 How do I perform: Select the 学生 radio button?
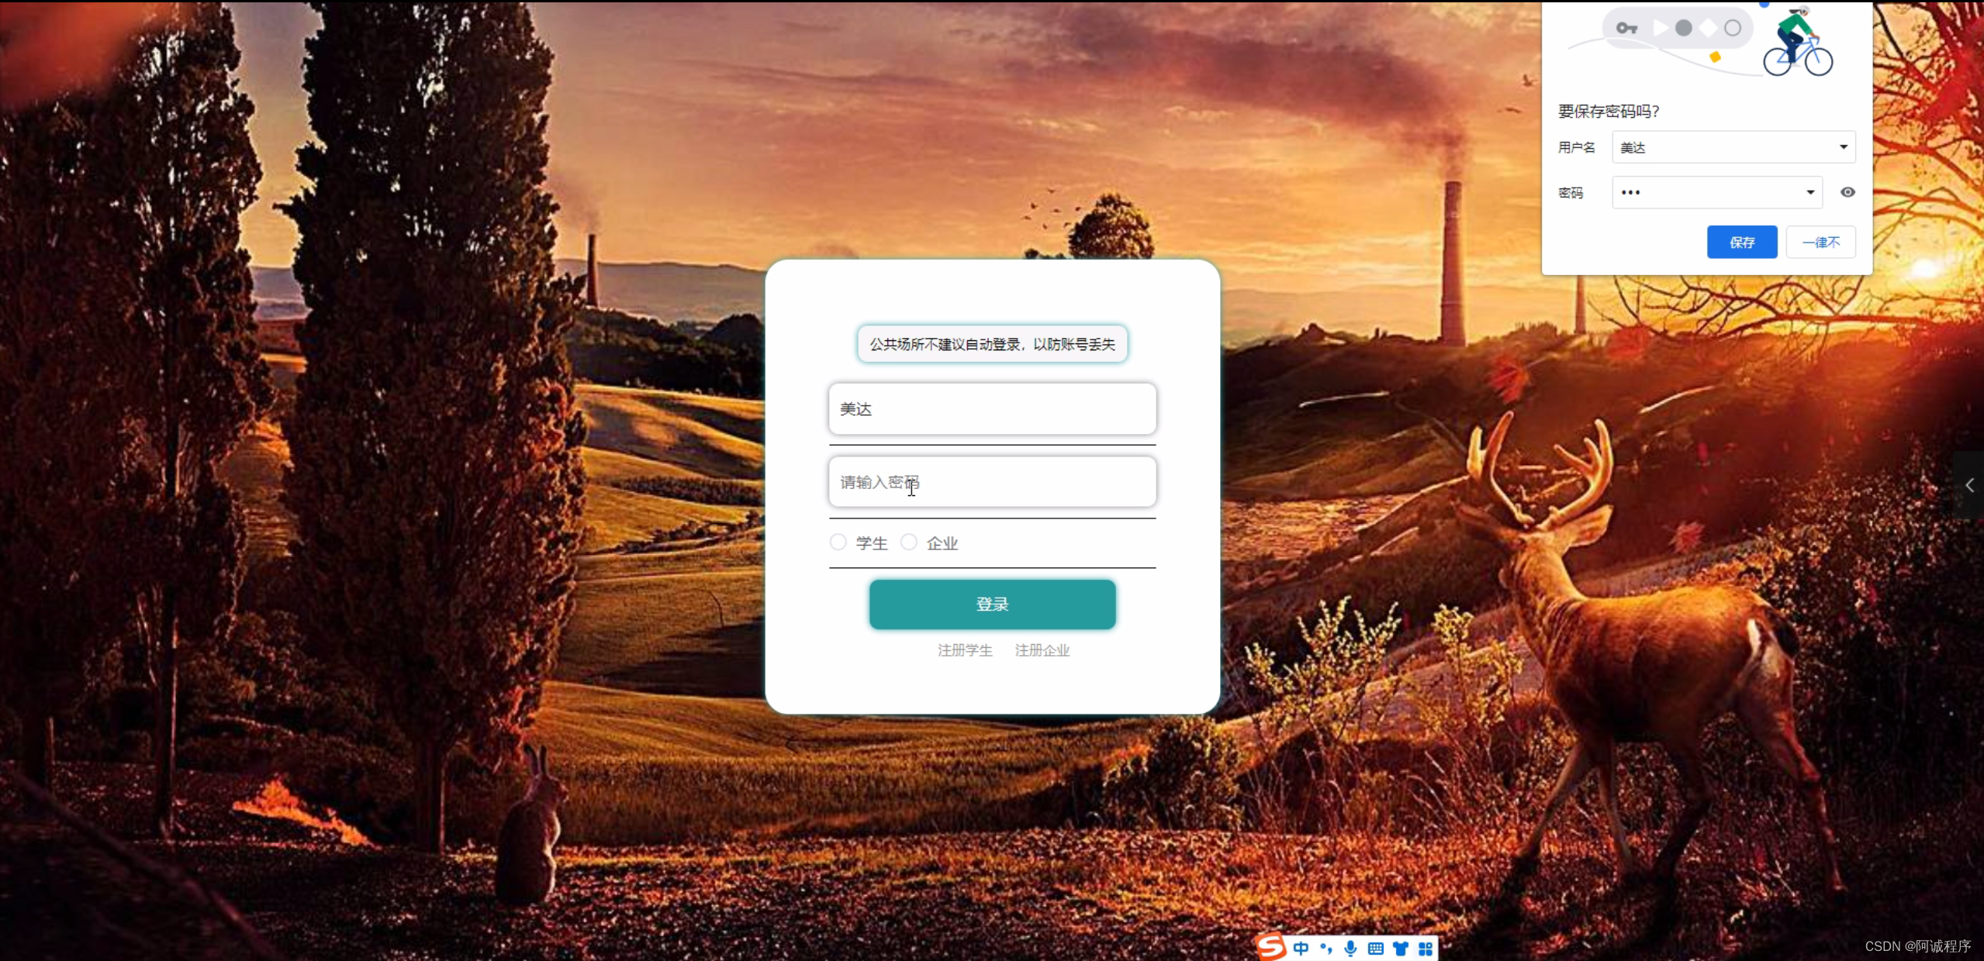coord(838,542)
